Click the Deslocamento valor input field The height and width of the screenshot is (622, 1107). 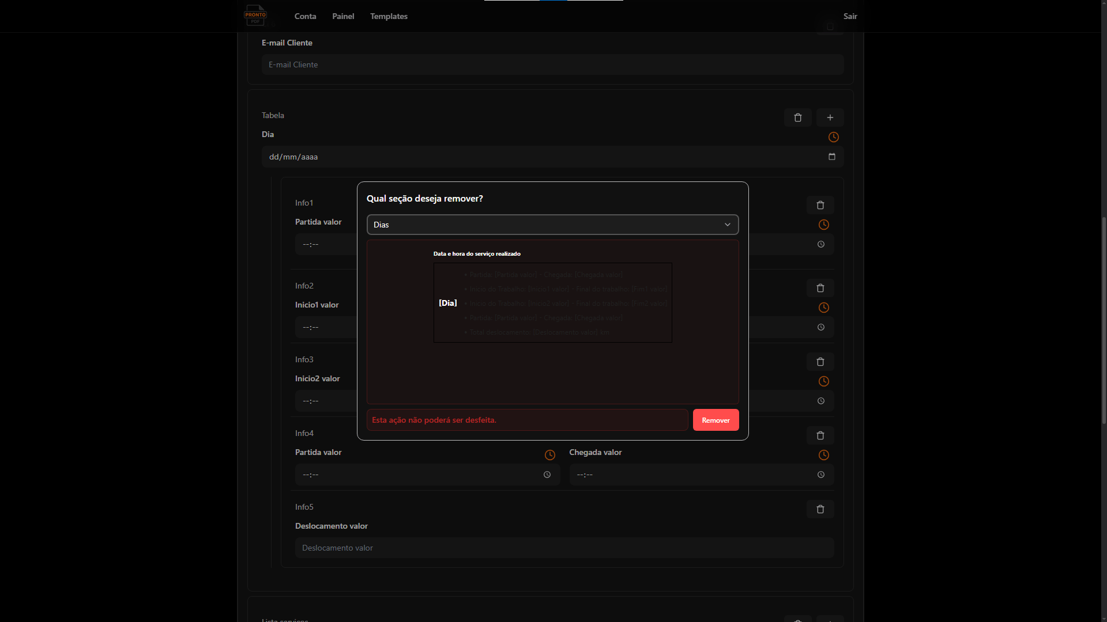pos(564,548)
